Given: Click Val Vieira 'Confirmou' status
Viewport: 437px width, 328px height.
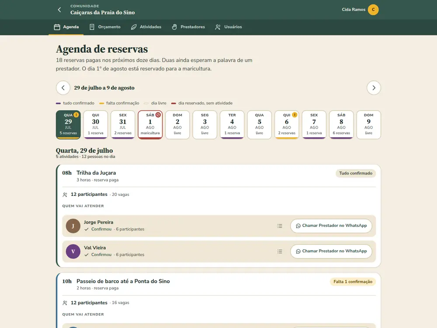Looking at the screenshot, I should pyautogui.click(x=98, y=255).
